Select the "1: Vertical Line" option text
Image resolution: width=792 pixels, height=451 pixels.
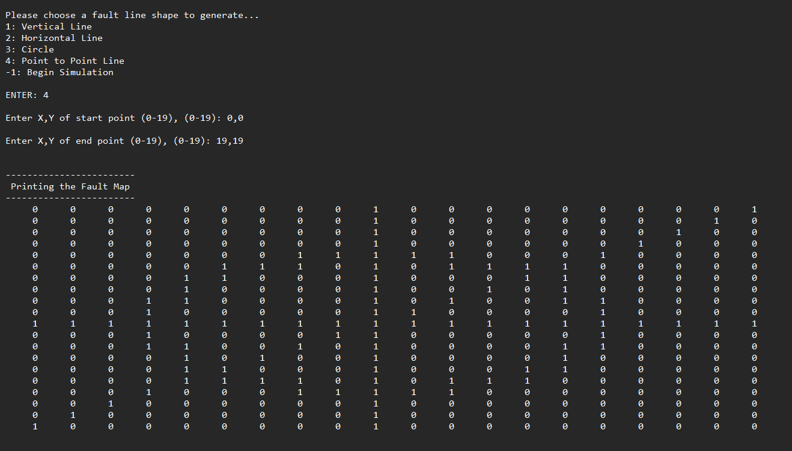point(49,26)
